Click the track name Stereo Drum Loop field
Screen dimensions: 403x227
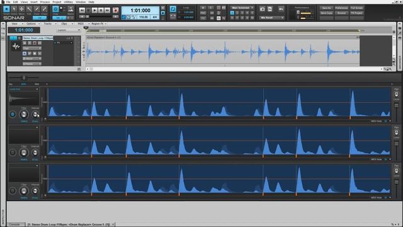(38, 38)
